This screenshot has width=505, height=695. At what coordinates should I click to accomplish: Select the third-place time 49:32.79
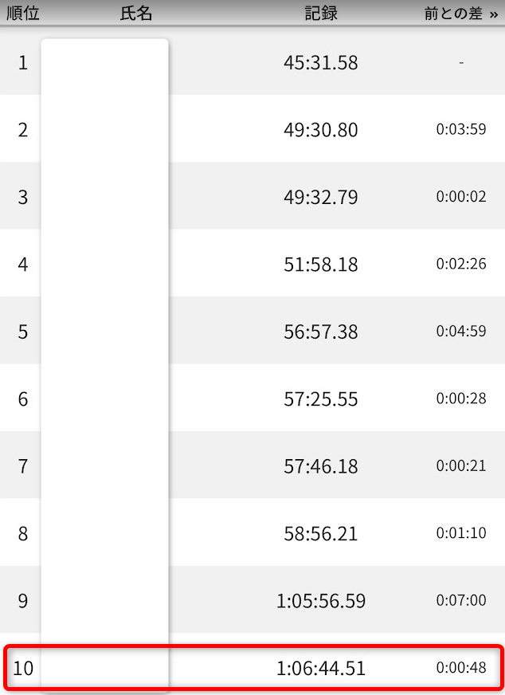pyautogui.click(x=321, y=197)
